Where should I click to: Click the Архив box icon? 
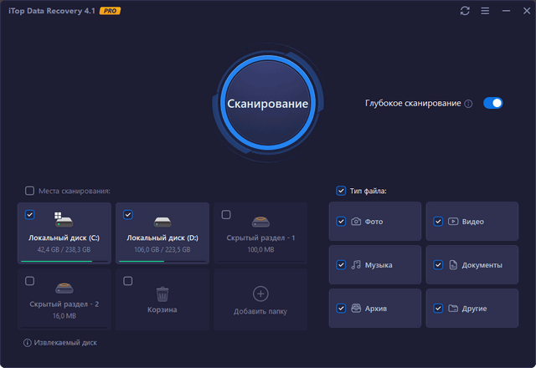pyautogui.click(x=356, y=309)
